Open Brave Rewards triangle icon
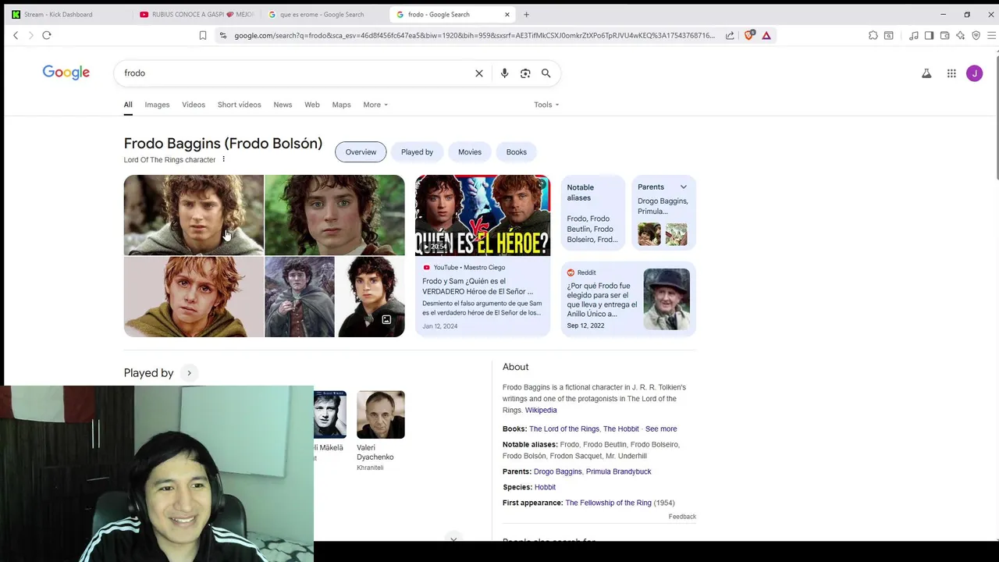Viewport: 999px width, 562px height. pyautogui.click(x=766, y=35)
